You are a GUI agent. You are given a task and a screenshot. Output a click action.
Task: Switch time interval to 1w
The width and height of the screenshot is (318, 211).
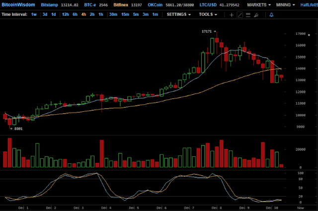[x=34, y=14]
